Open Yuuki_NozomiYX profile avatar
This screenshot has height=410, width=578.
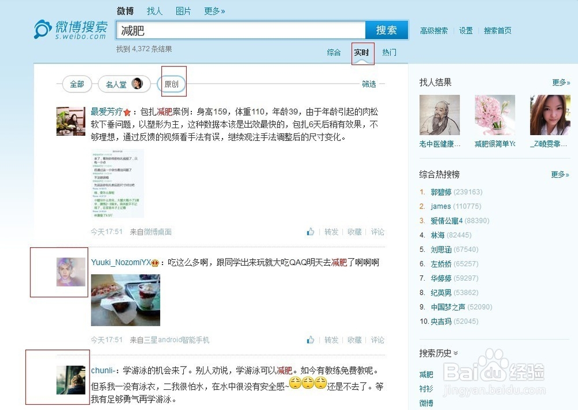point(71,272)
